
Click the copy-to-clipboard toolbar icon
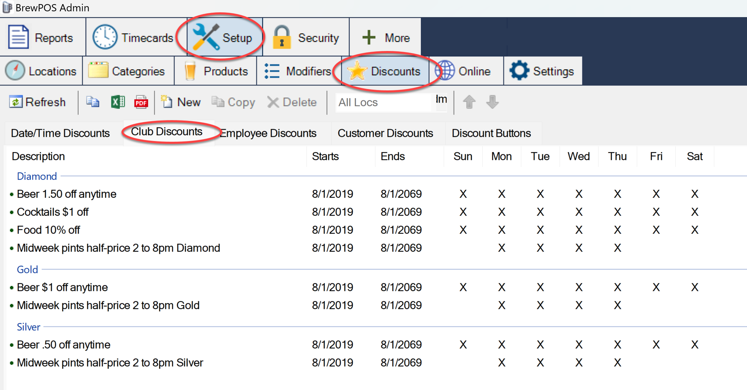pos(93,102)
